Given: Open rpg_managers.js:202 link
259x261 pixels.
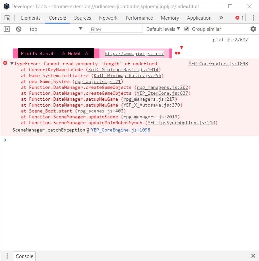Looking at the screenshot, I should coord(163,88).
